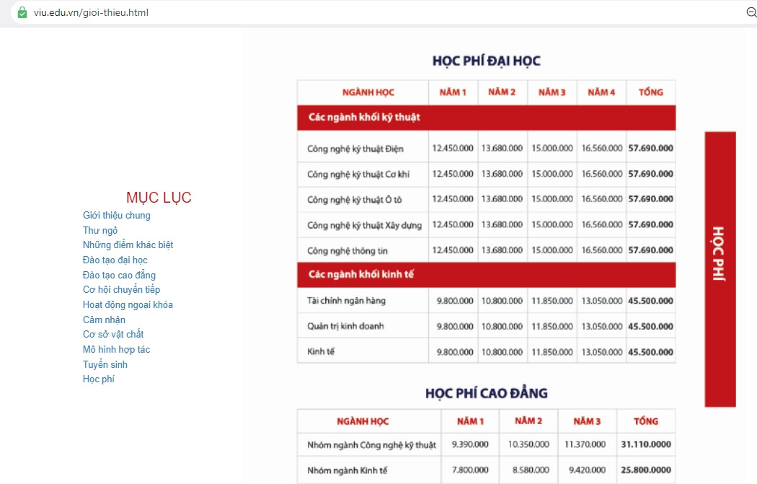Viewport: 757px width, 484px height.
Task: Open Mô hình hợp tác link
Action: coord(116,350)
